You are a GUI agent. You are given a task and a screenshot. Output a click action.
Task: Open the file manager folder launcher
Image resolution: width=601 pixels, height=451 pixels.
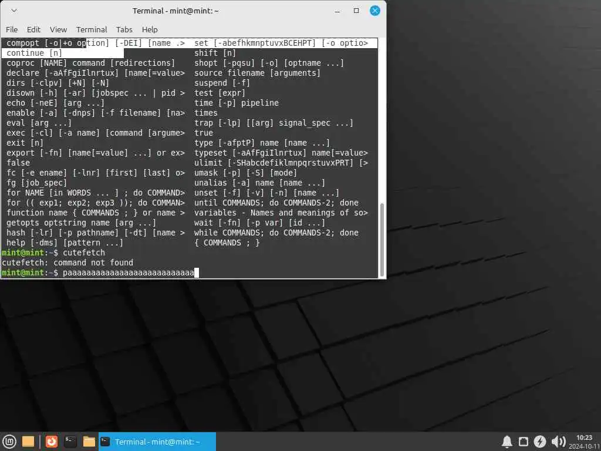coord(89,442)
